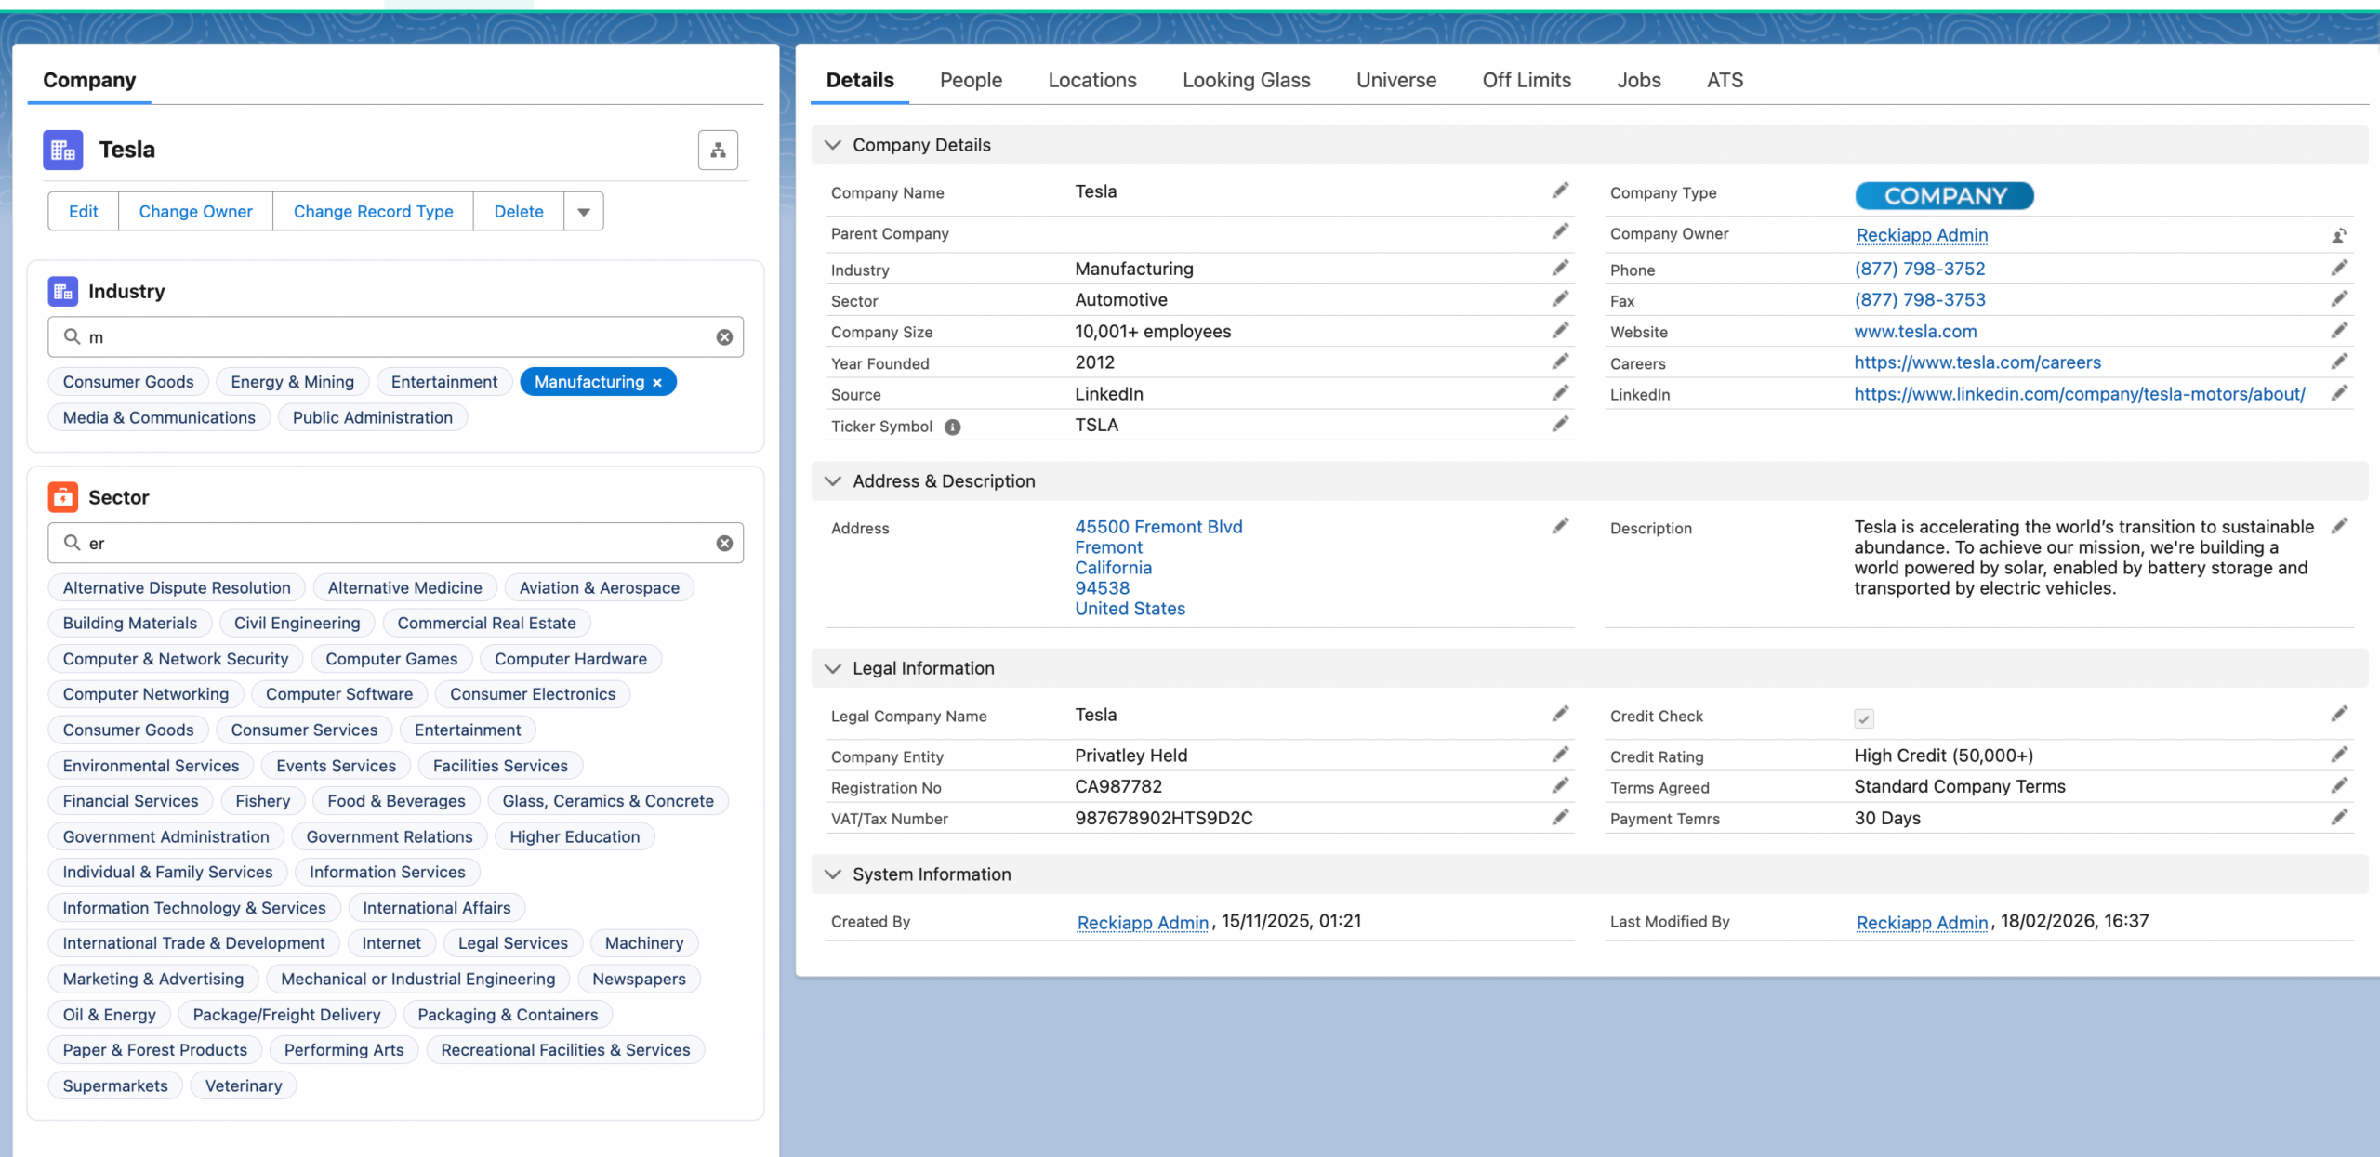Toggle the Credit Check checkbox
Image resolution: width=2380 pixels, height=1157 pixels.
pos(1863,718)
